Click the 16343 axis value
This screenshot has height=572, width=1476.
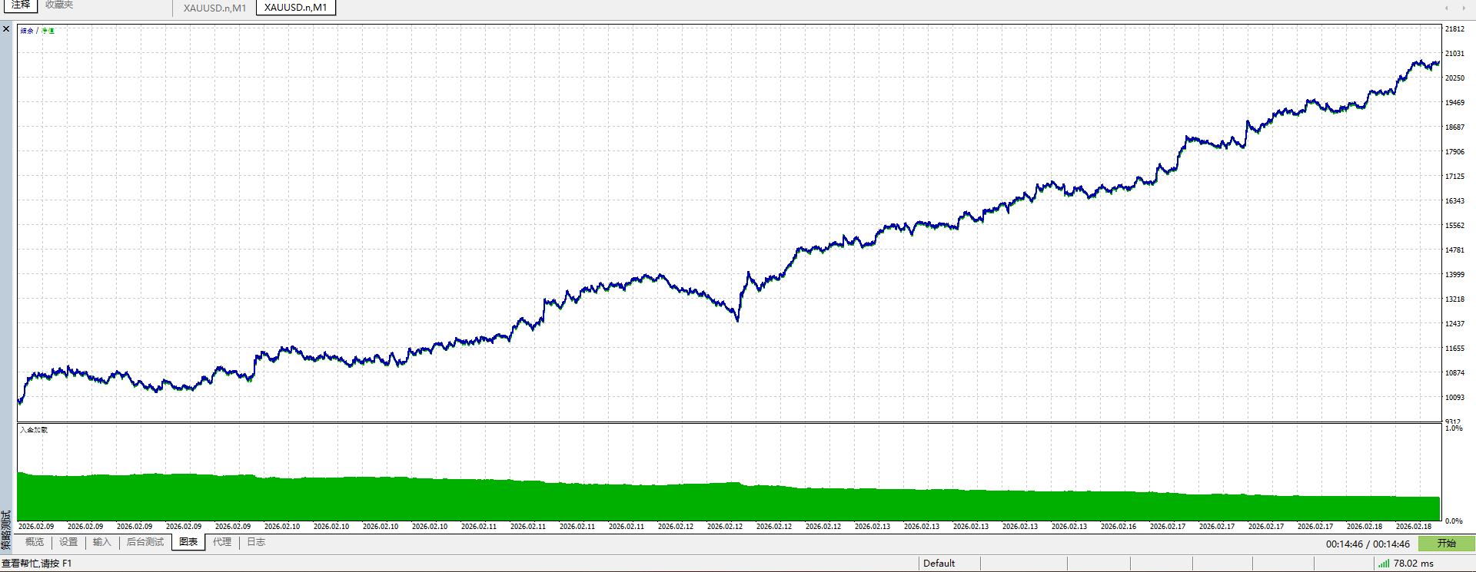point(1454,201)
